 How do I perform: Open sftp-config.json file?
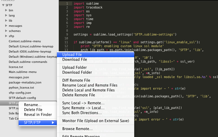click(20, 93)
